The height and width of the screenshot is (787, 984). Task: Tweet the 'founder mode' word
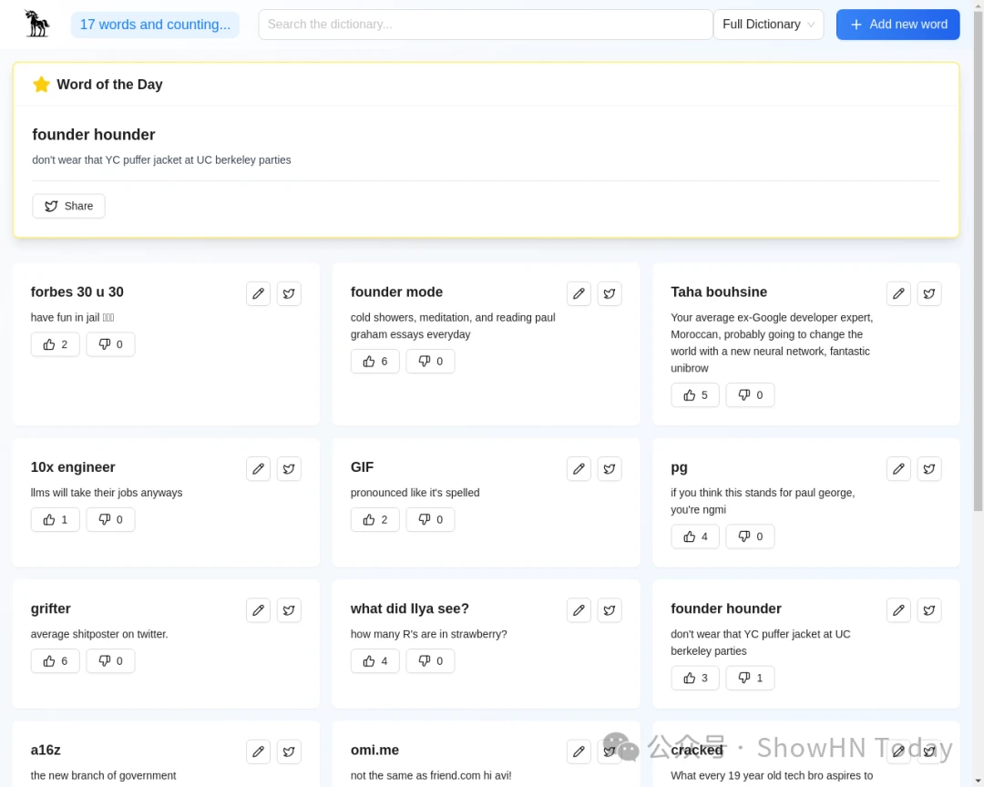coord(610,293)
